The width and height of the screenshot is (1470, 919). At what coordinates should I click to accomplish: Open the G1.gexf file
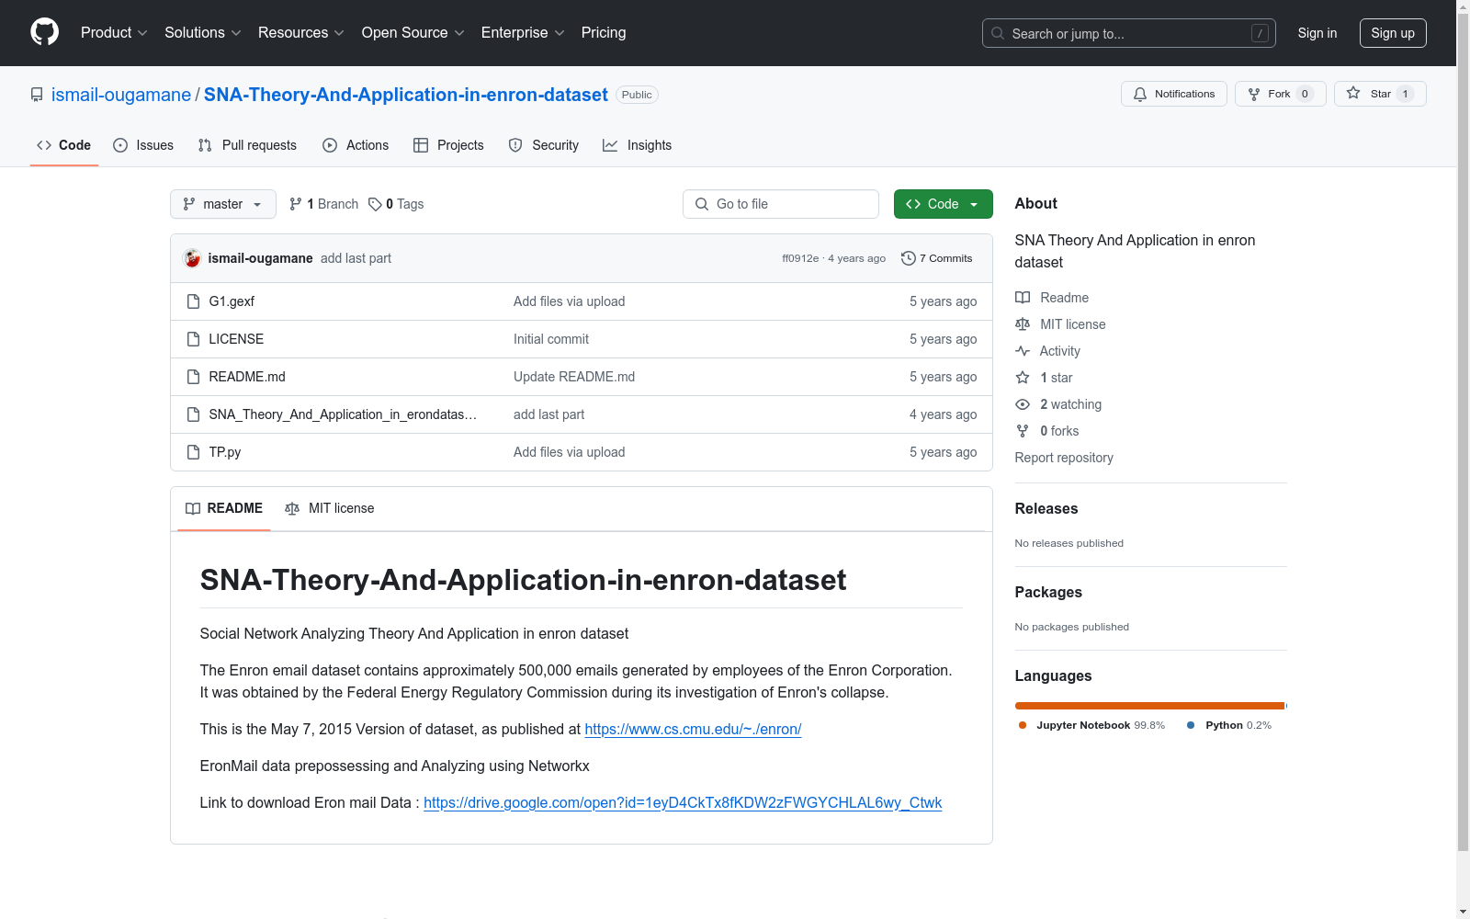[x=232, y=301]
